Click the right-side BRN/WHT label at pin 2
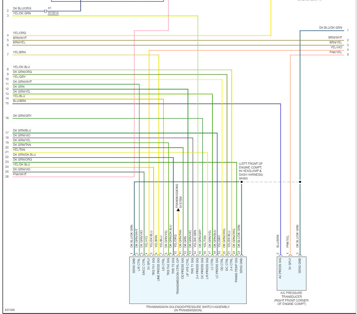The image size is (357, 314). pos(335,37)
